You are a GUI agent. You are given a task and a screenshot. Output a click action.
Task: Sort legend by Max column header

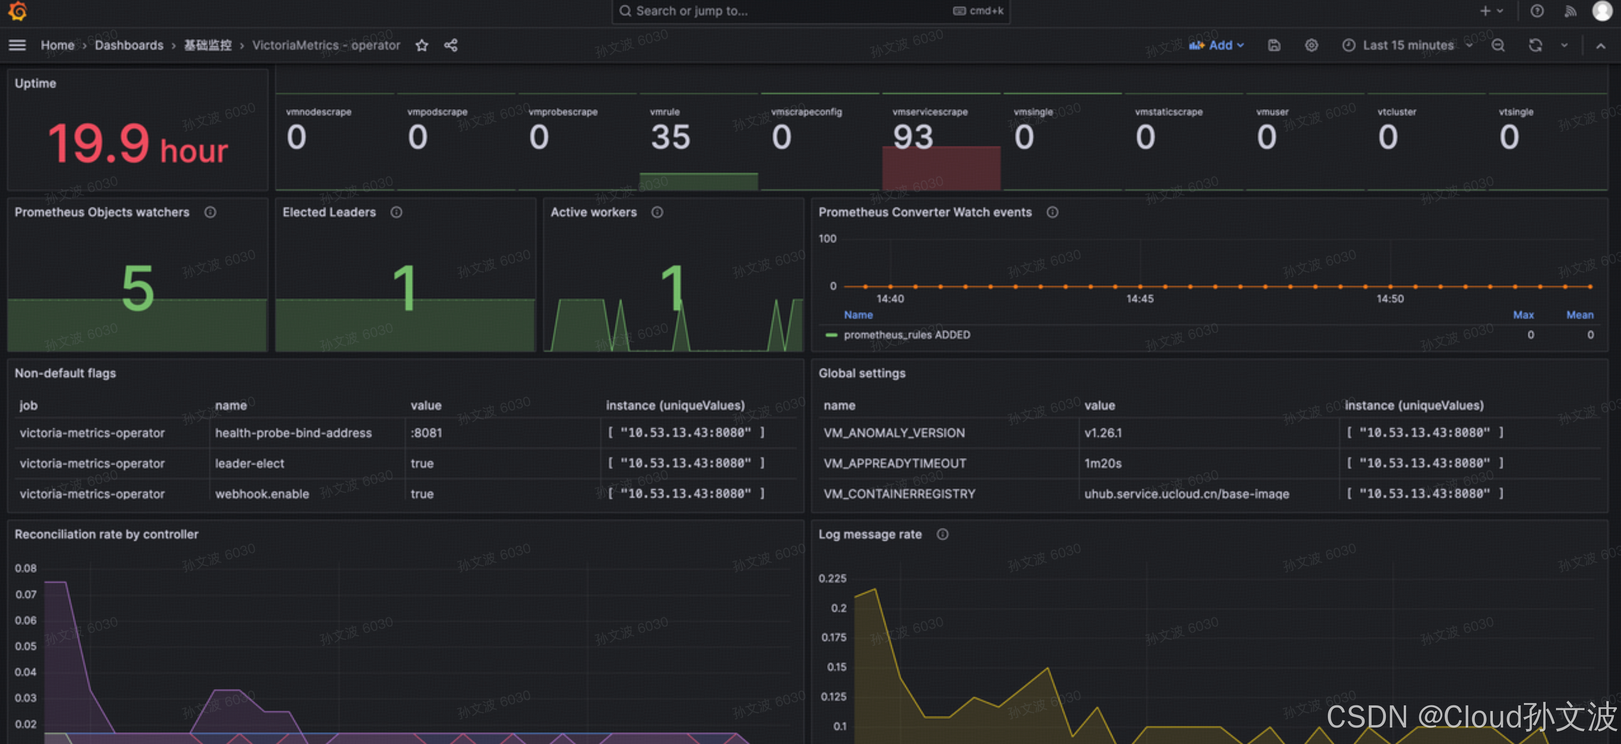[1523, 315]
